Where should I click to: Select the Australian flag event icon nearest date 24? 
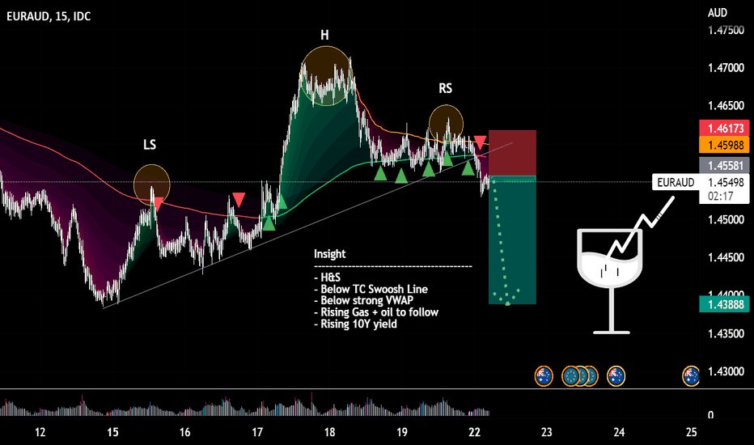click(616, 376)
